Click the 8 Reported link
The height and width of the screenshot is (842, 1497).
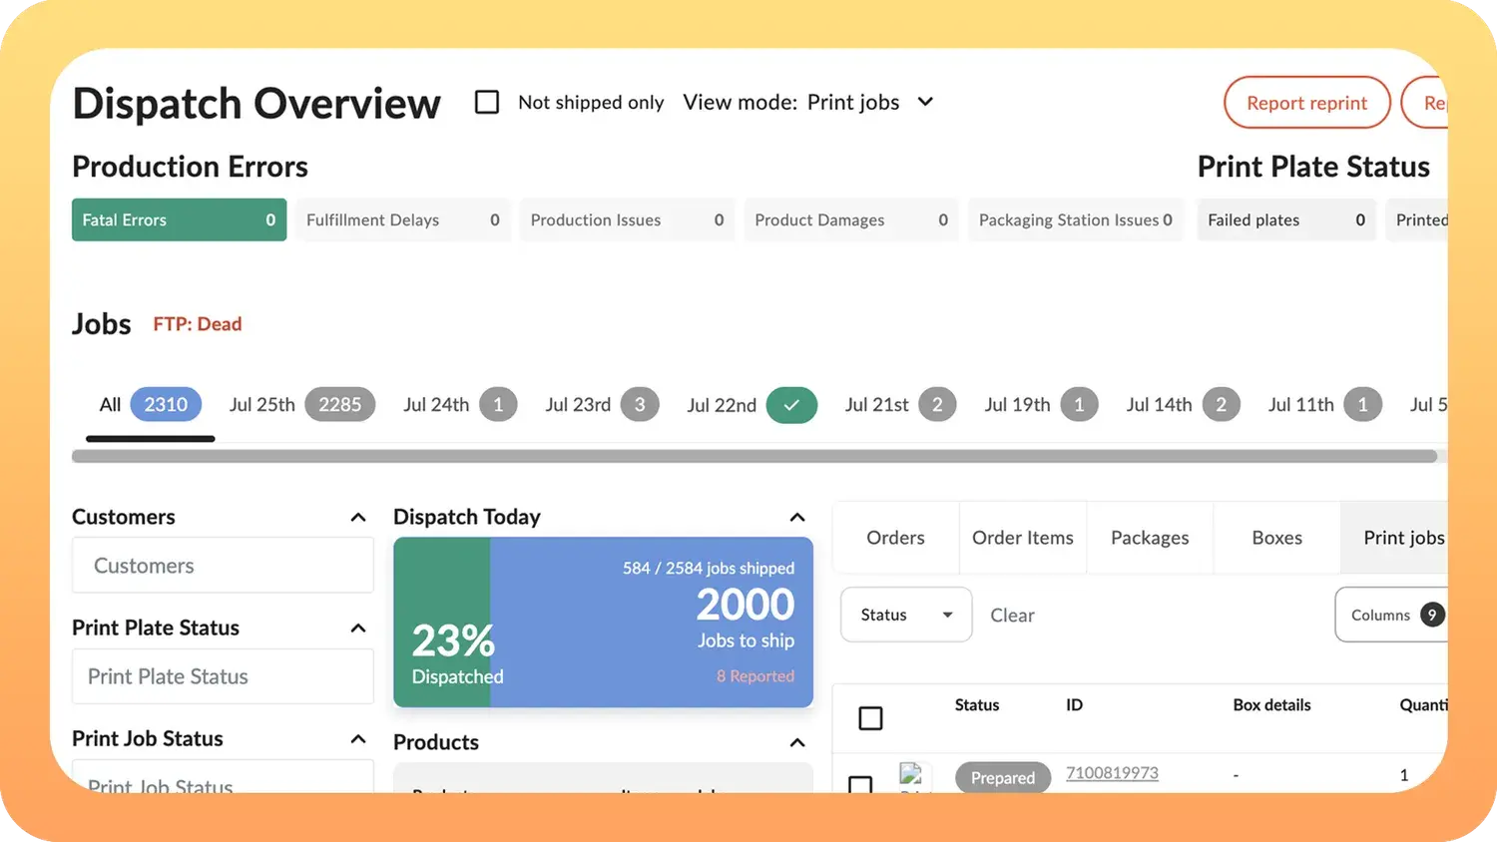[755, 675]
